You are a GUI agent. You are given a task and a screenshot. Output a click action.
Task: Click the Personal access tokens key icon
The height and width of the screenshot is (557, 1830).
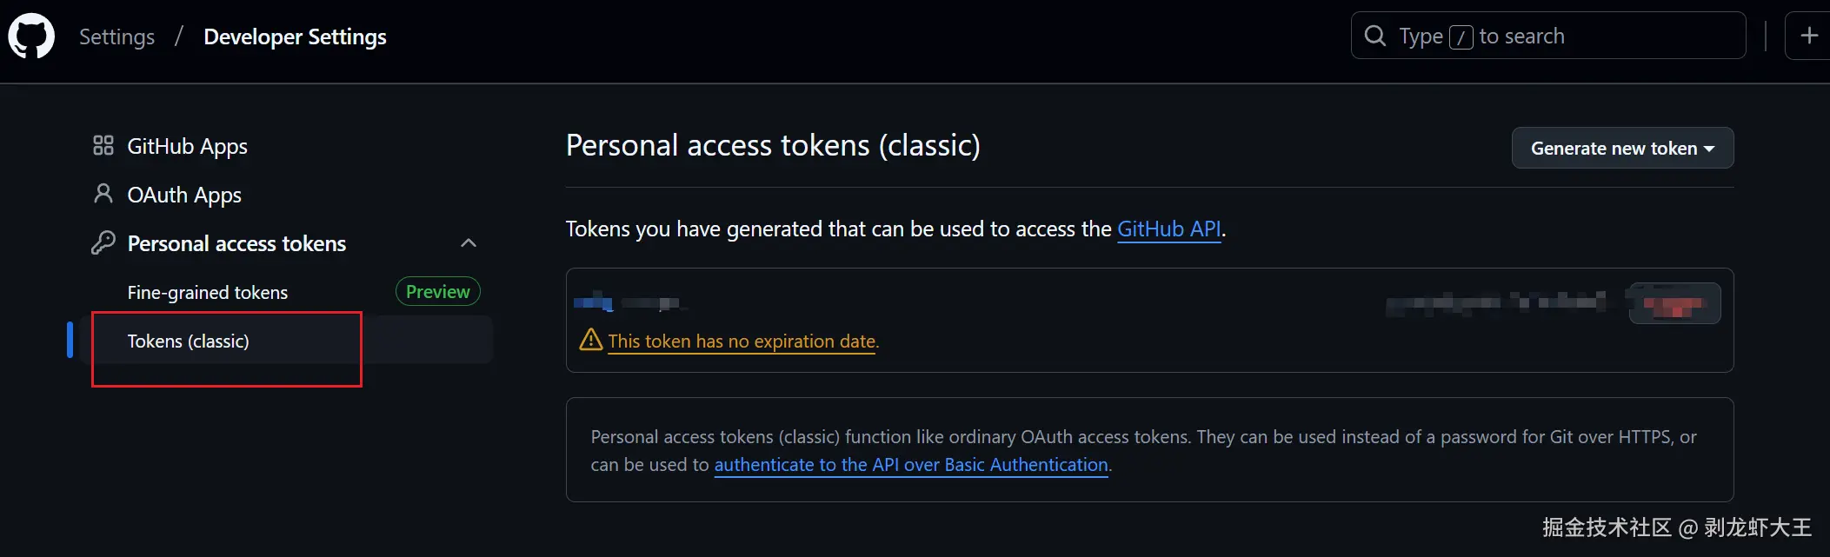(x=103, y=242)
